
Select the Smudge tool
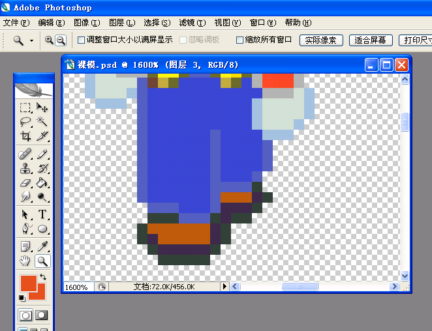pos(25,197)
